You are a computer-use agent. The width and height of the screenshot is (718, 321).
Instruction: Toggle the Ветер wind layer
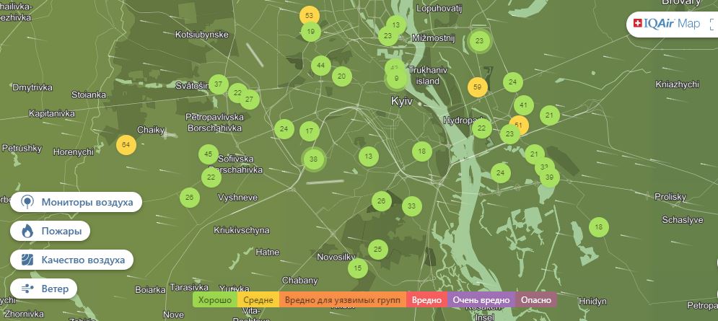coord(45,289)
